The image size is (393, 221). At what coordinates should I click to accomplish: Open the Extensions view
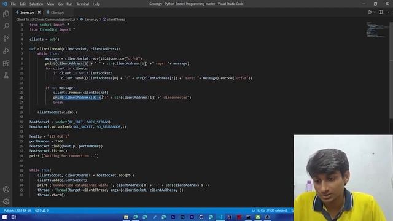coord(6,63)
